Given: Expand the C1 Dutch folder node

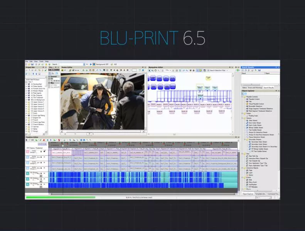Looking at the screenshot, I should pos(27,113).
